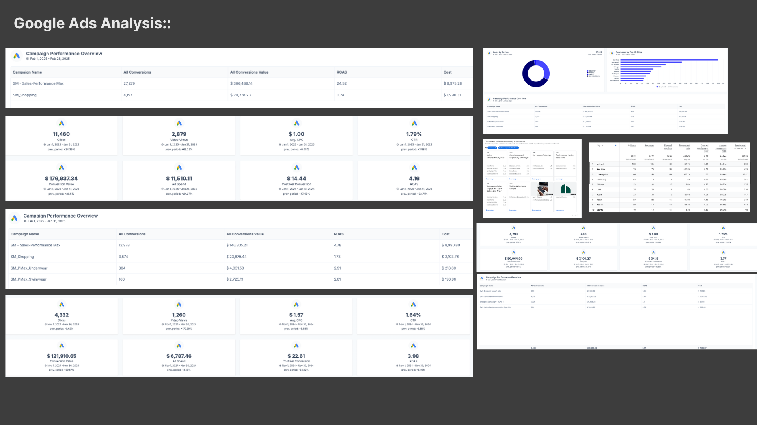
Task: Click the filter funnel icon in audiences panel
Action: pyautogui.click(x=486, y=148)
